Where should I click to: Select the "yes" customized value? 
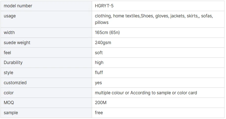98,83
